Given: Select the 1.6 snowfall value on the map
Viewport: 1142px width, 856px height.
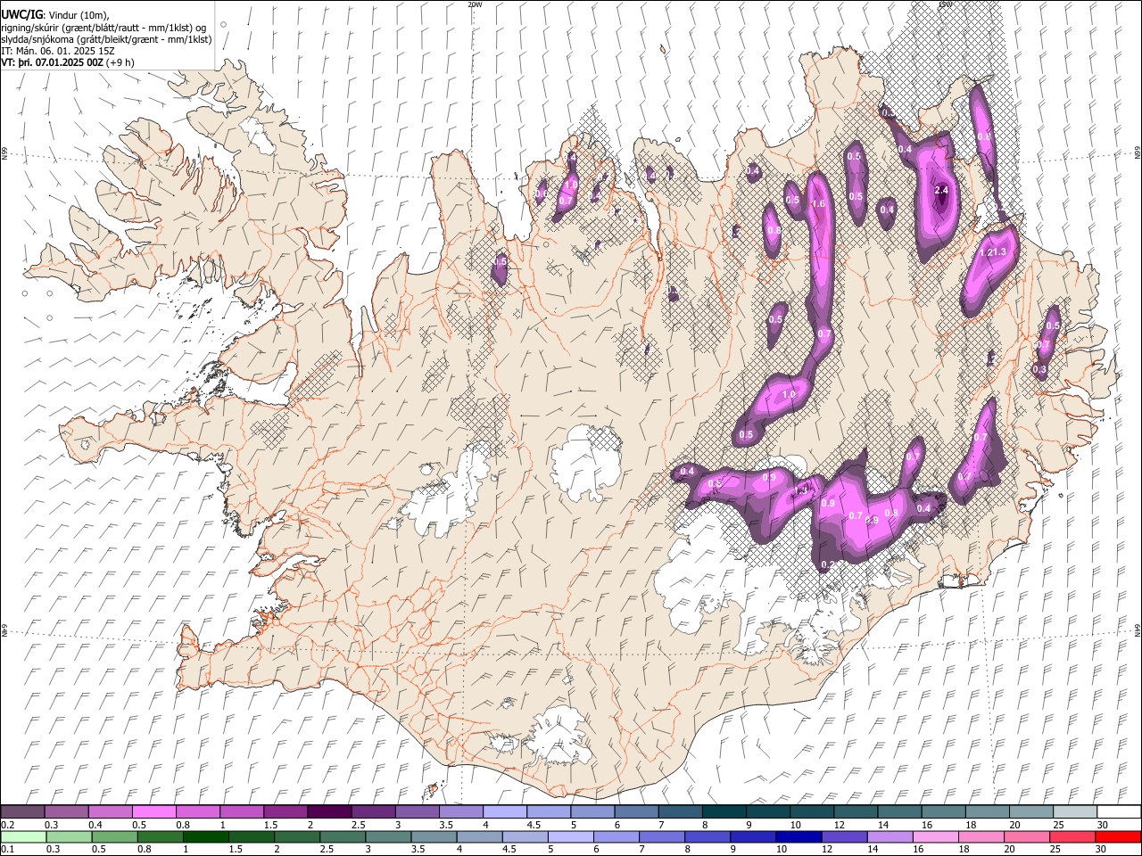Looking at the screenshot, I should tap(820, 204).
